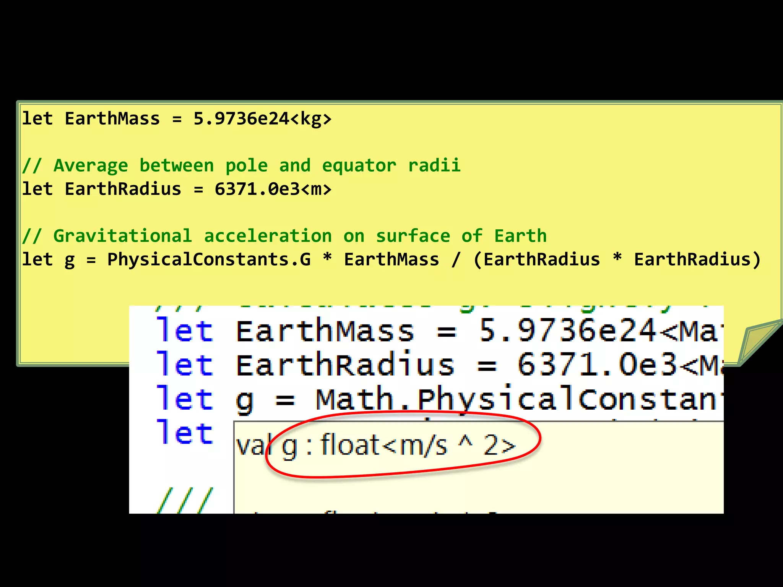Click the '(EarthRadius * EarthRadius)' expression
783x587 pixels.
[617, 260]
